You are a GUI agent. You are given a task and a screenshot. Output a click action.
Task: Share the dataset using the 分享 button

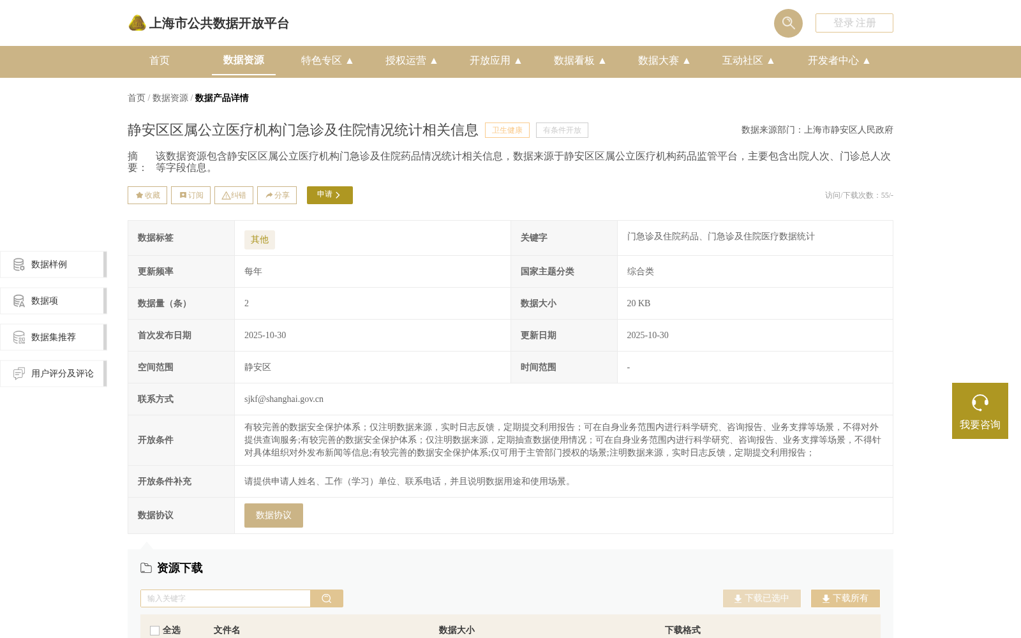point(277,195)
